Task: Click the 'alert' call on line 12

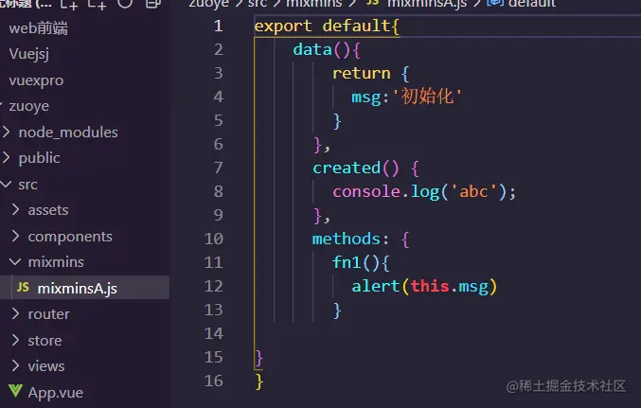Action: 376,286
